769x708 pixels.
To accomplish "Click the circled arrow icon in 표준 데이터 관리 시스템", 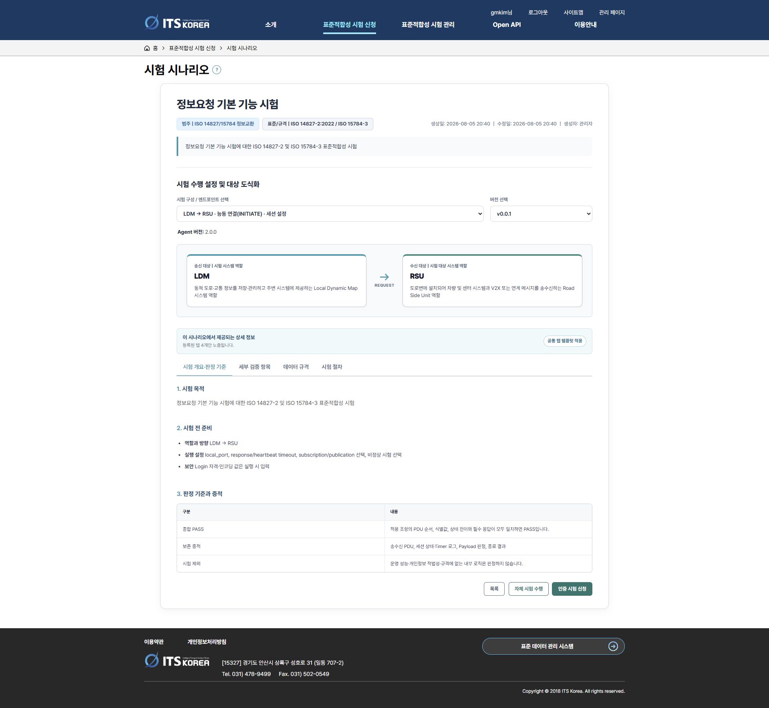I will click(613, 646).
